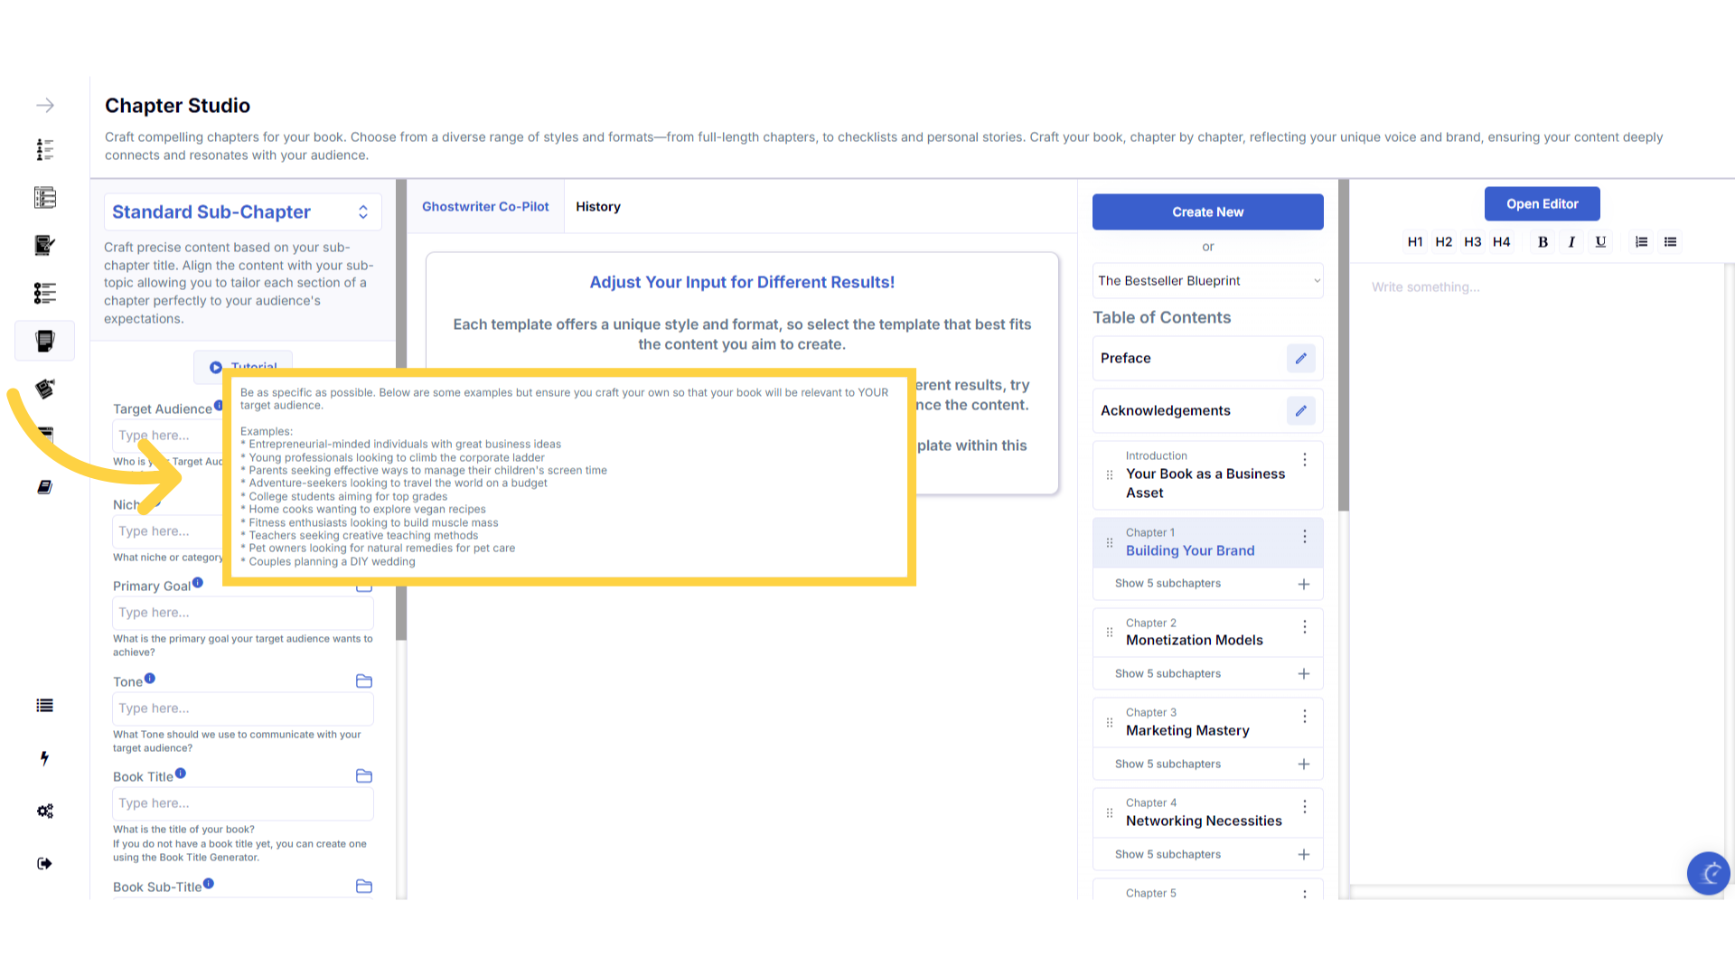Open folder icon next to Tone
The width and height of the screenshot is (1735, 976).
[x=364, y=681]
